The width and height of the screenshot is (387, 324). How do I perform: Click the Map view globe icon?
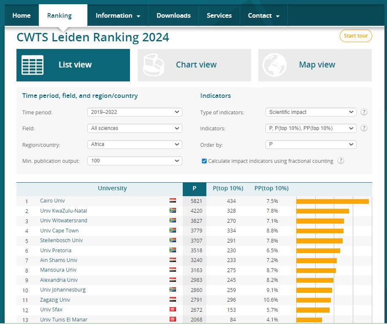coord(274,65)
